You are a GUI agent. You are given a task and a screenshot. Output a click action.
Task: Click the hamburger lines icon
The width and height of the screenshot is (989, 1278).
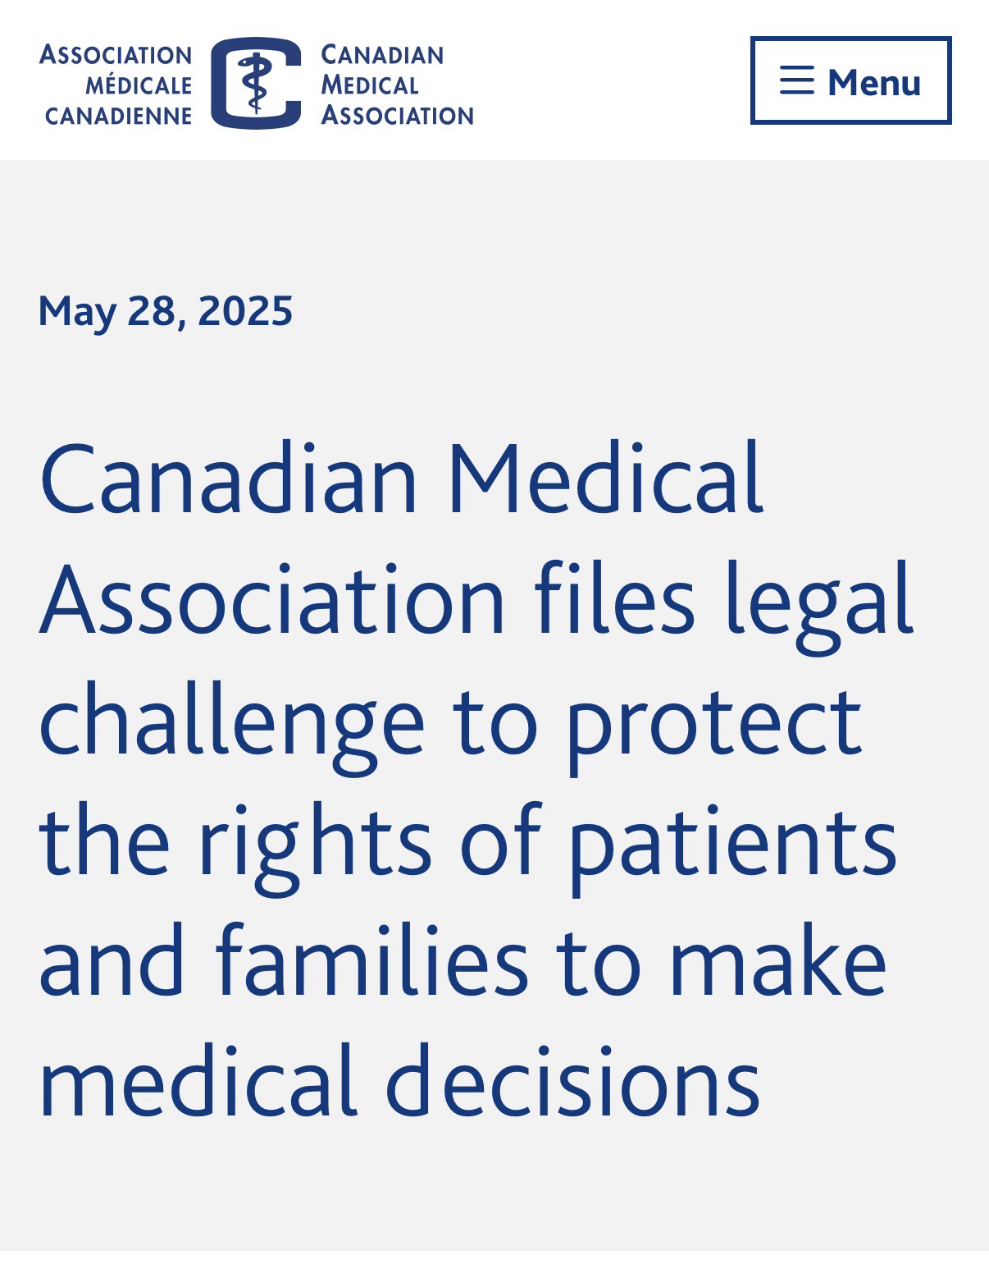pyautogui.click(x=796, y=81)
